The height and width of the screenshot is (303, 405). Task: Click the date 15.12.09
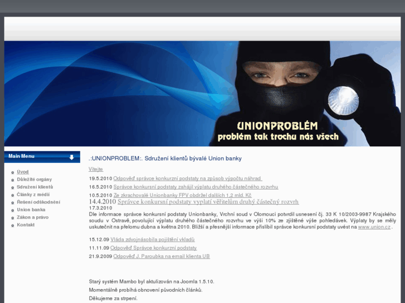(99, 239)
